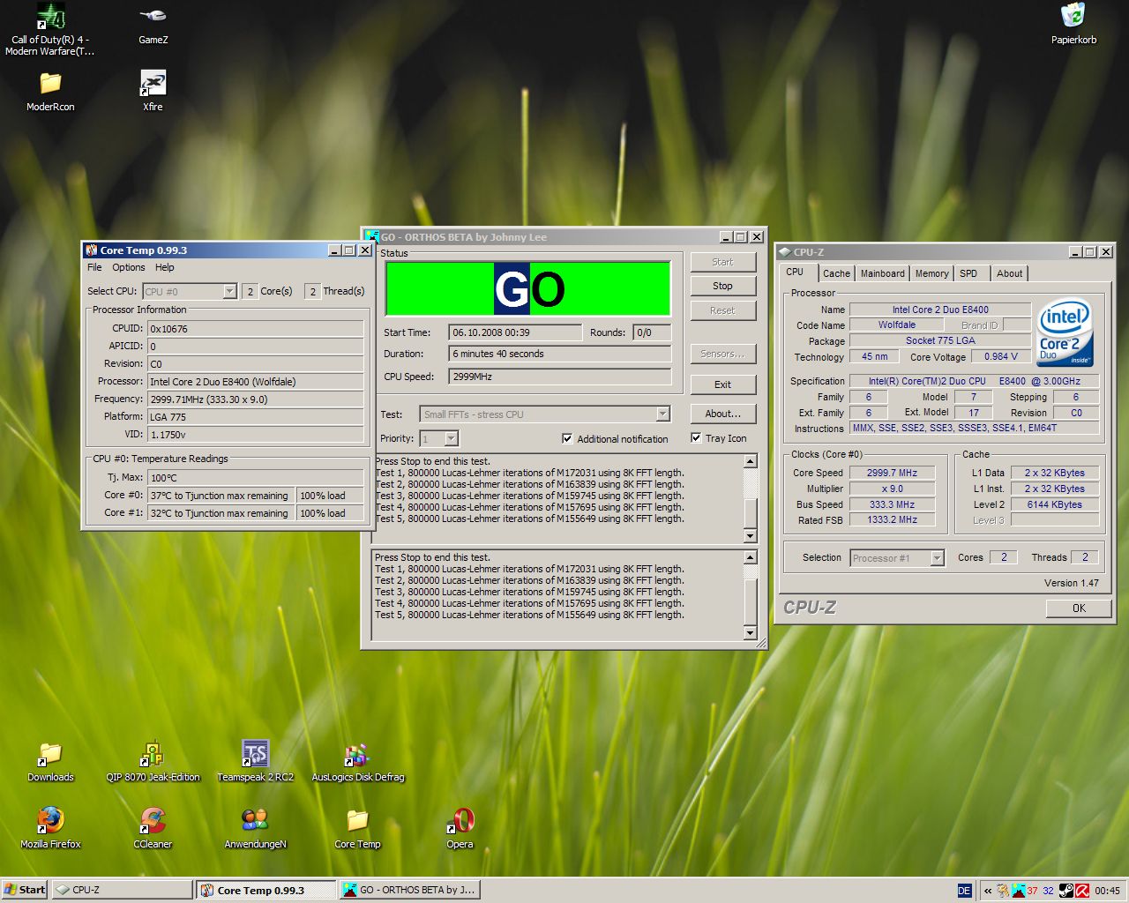Image resolution: width=1129 pixels, height=903 pixels.
Task: Open the AusLogics Disk Defrag icon
Action: (357, 756)
